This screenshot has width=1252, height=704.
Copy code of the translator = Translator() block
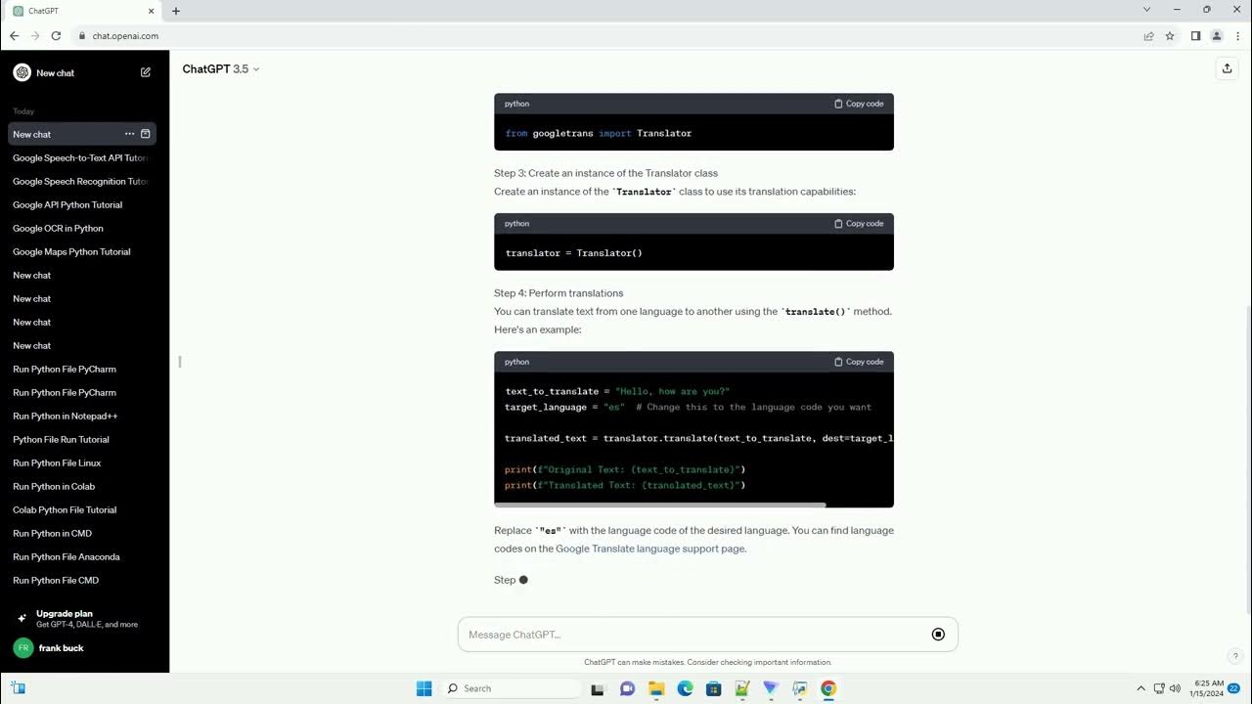coord(859,224)
